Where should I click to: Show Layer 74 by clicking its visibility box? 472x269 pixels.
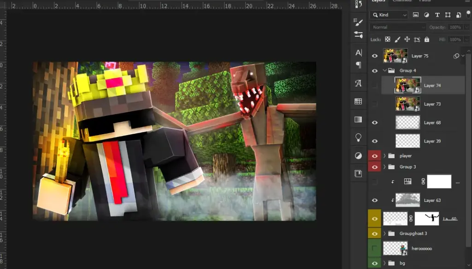coord(375,85)
